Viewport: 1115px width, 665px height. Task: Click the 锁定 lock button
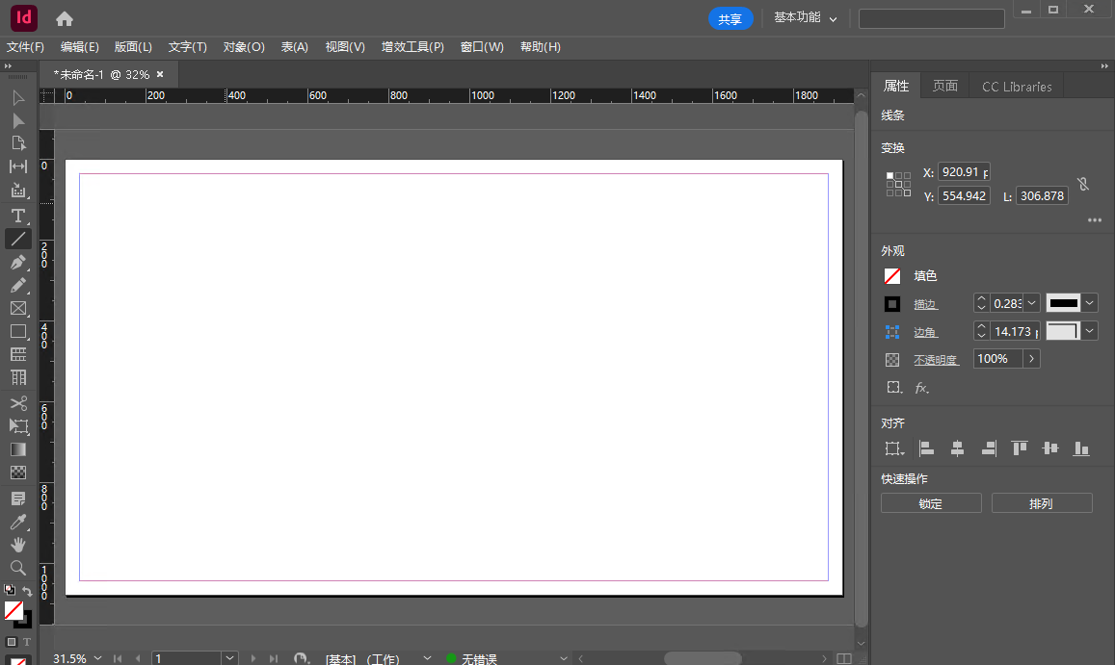(x=931, y=503)
